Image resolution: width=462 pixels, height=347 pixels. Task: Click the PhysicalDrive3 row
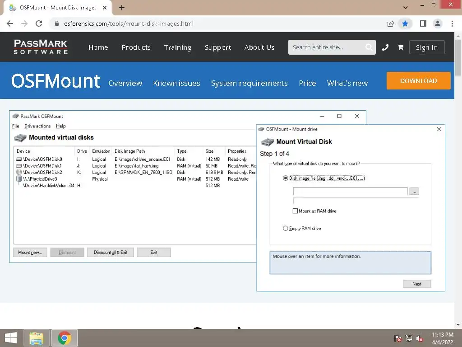135,179
